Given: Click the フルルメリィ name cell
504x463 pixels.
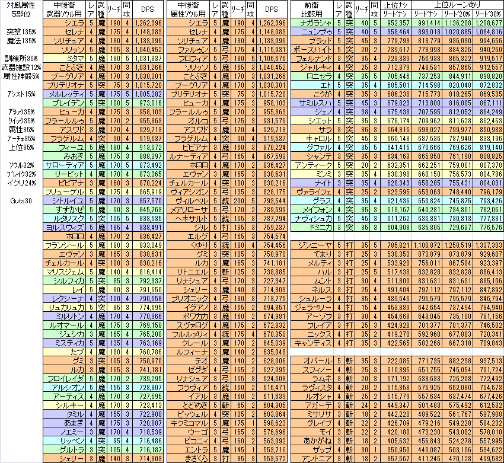Looking at the screenshot, I should click(189, 334).
